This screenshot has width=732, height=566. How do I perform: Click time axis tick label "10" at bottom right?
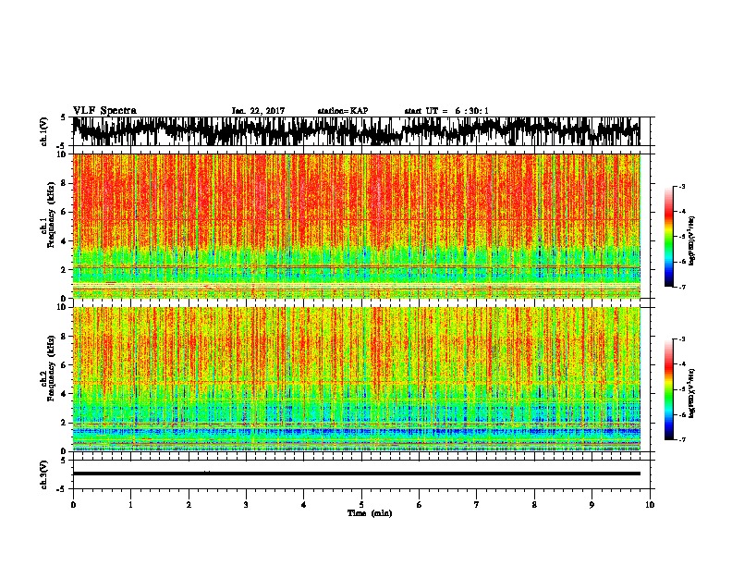click(x=650, y=505)
